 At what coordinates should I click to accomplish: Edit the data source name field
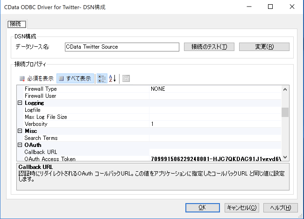point(122,47)
